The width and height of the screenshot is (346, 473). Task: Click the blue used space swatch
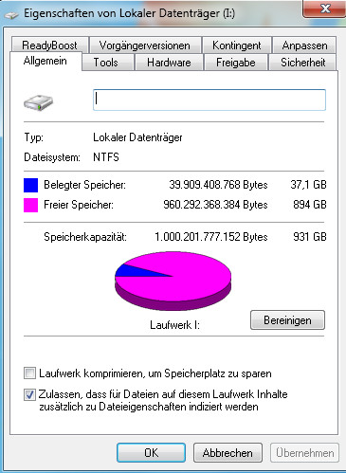point(30,185)
